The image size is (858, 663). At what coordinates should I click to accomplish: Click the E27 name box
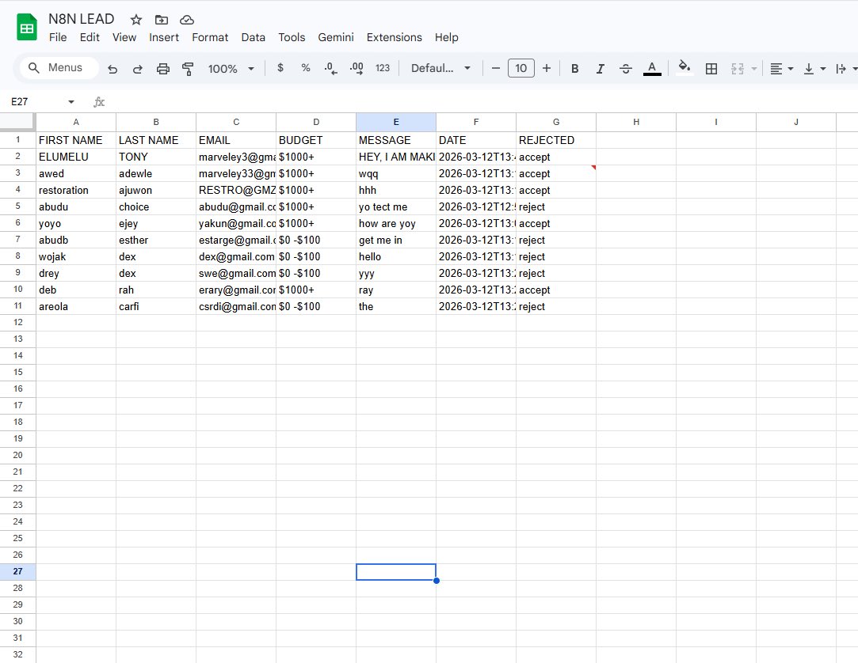pyautogui.click(x=36, y=101)
